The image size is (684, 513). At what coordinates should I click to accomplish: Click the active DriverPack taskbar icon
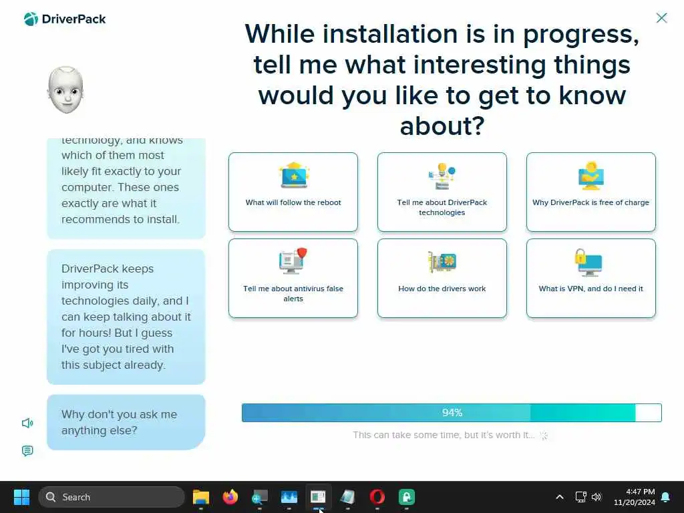319,497
